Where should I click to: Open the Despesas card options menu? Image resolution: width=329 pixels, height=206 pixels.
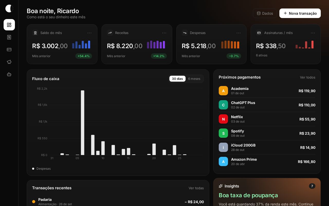tap(239, 33)
